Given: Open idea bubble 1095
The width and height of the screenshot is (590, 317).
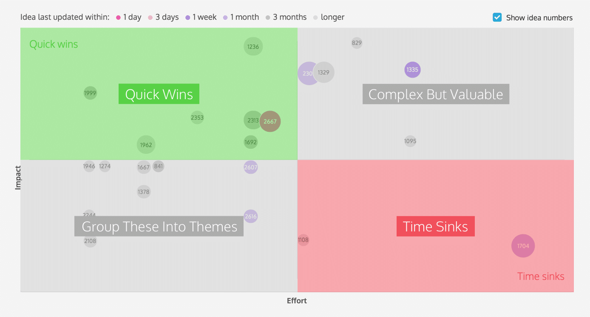Looking at the screenshot, I should pyautogui.click(x=410, y=141).
